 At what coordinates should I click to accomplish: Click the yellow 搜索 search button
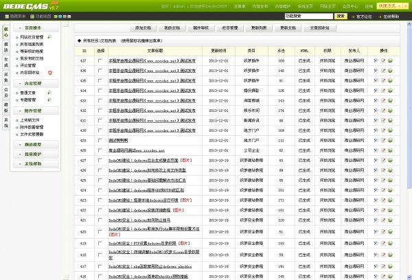click(341, 16)
